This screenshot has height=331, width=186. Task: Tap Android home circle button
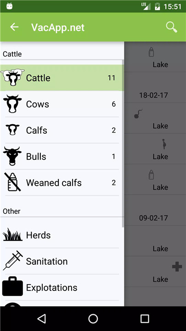(93, 319)
